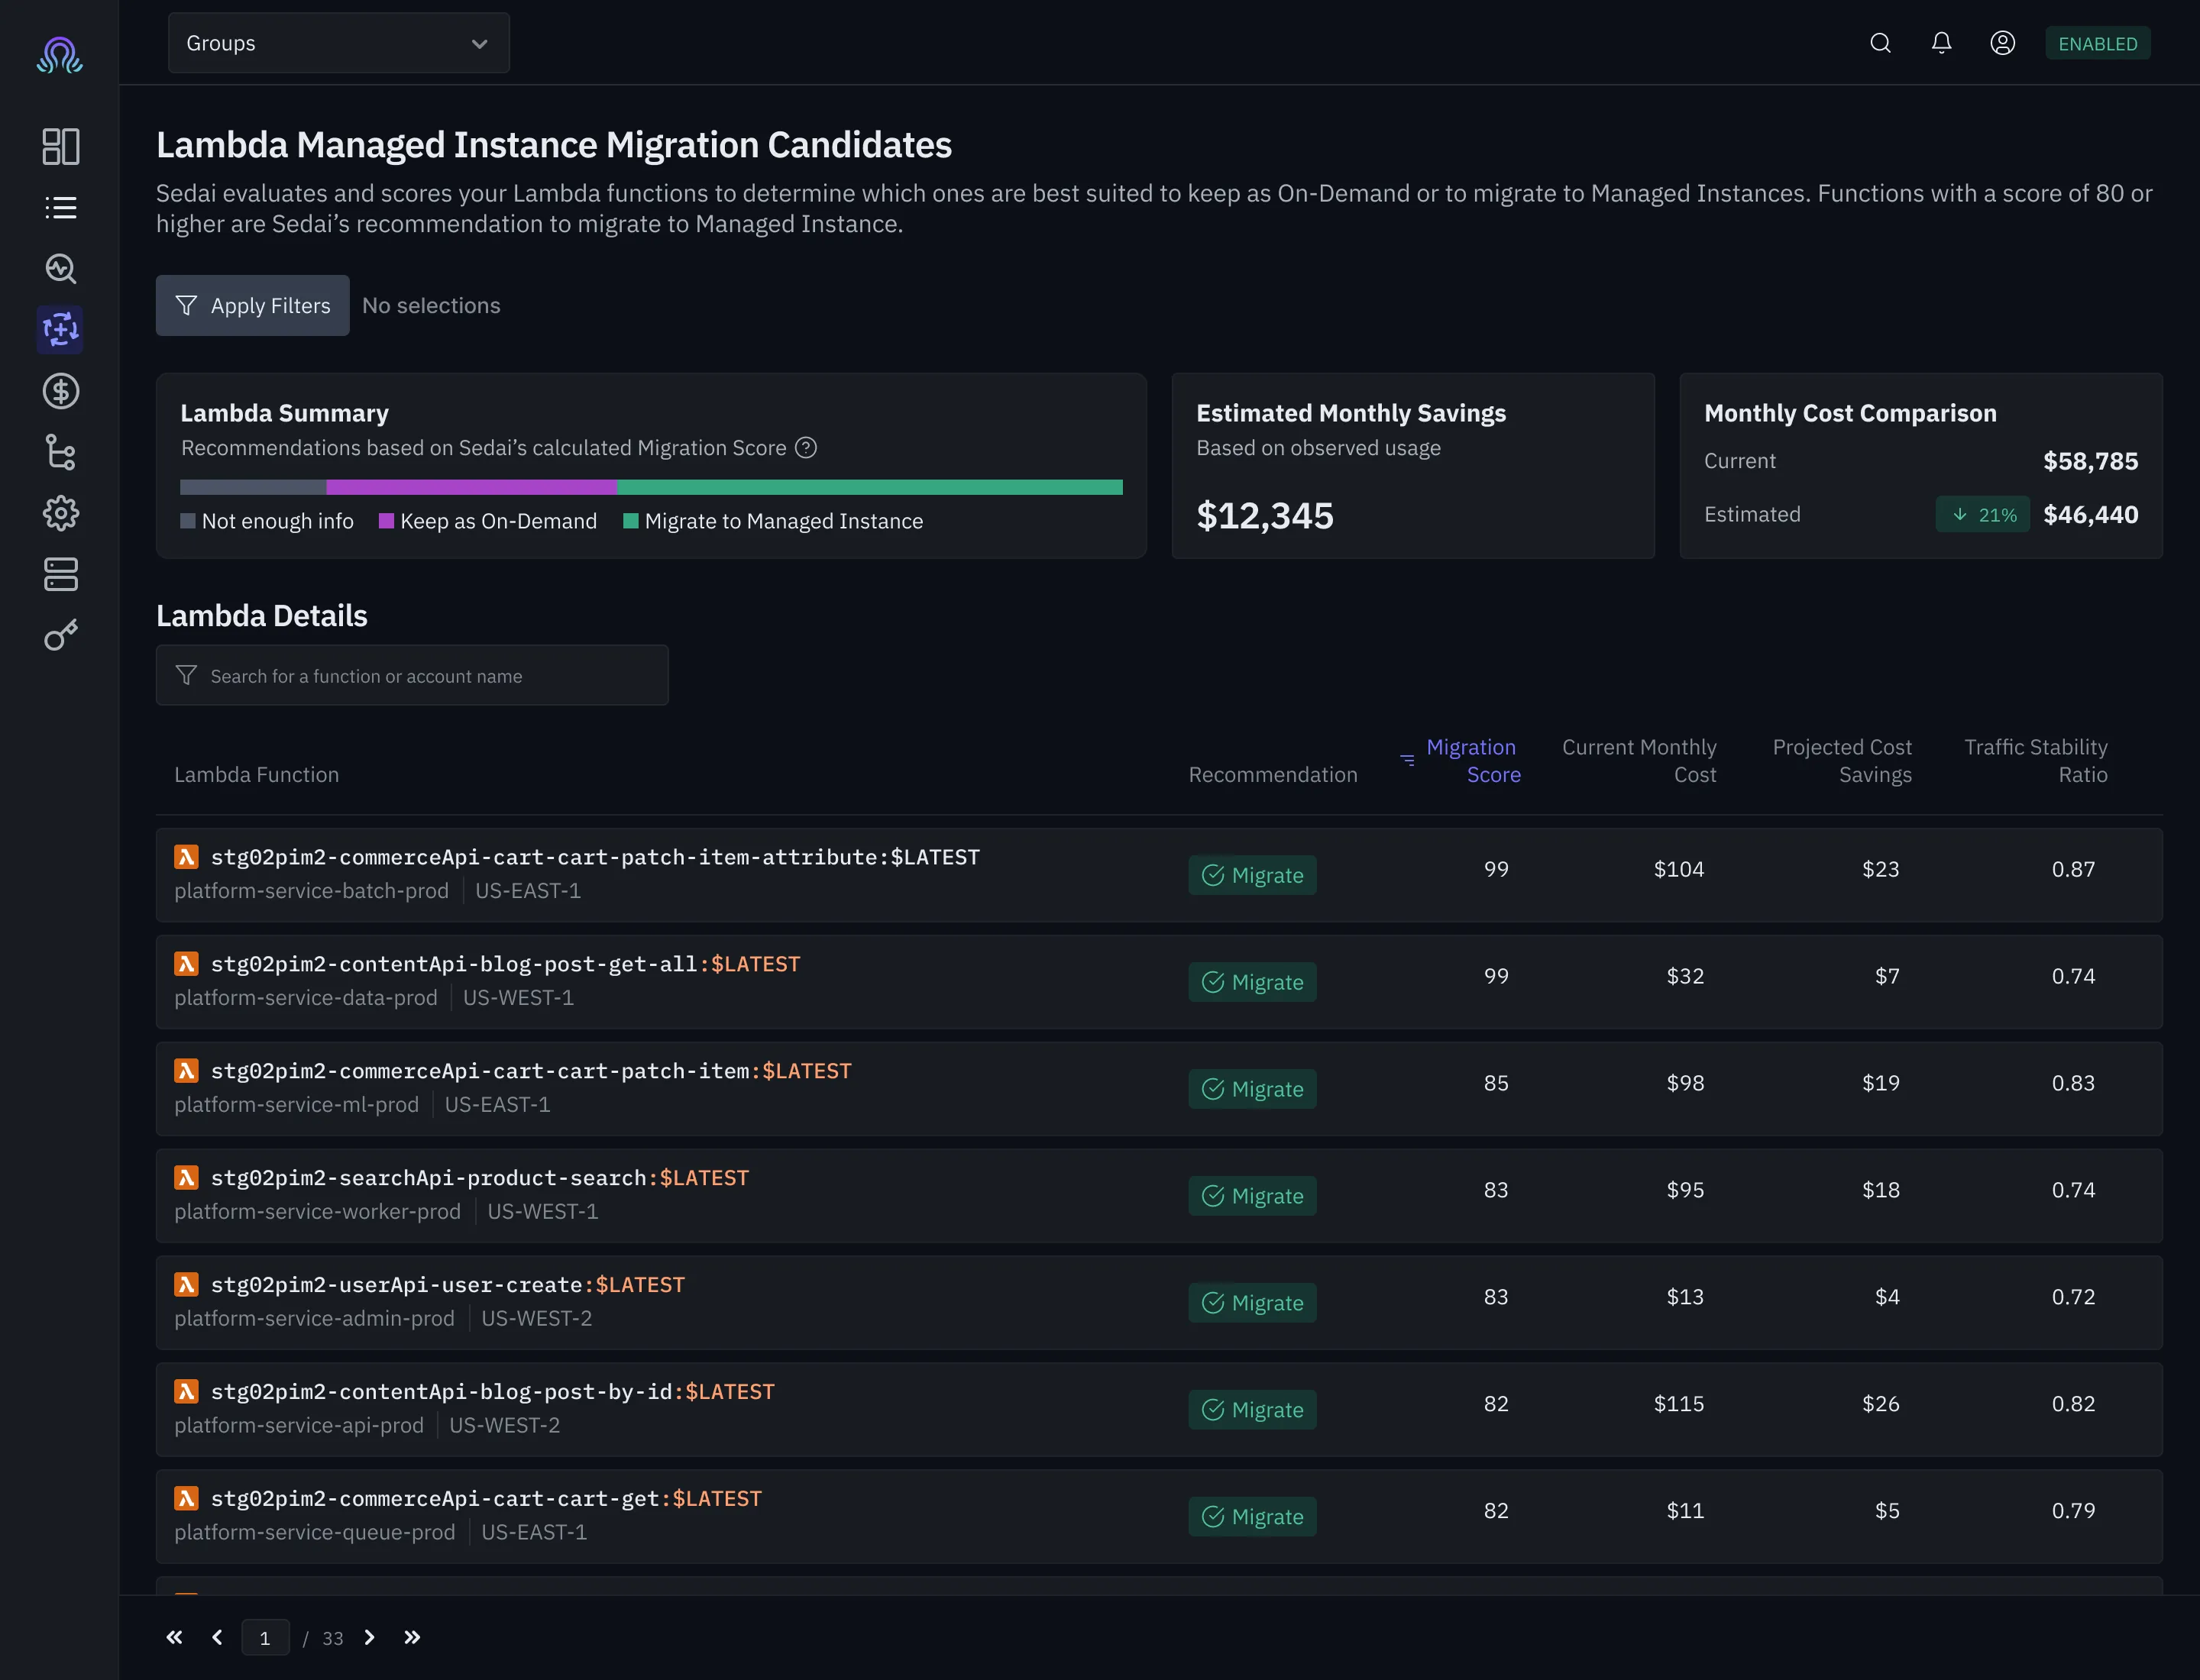
Task: Focus the function search field
Action: (x=412, y=675)
